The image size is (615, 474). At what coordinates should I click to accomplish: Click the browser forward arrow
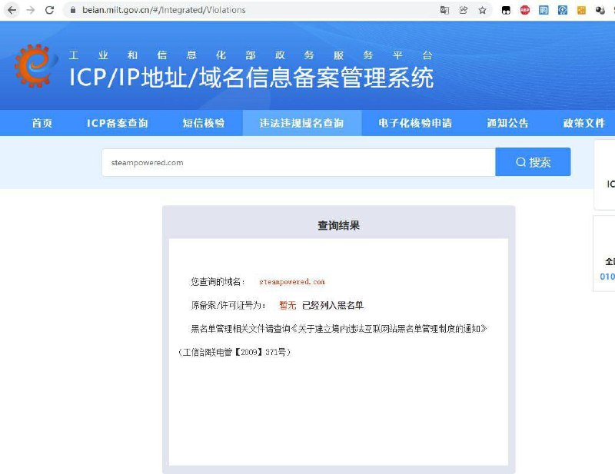(x=31, y=11)
